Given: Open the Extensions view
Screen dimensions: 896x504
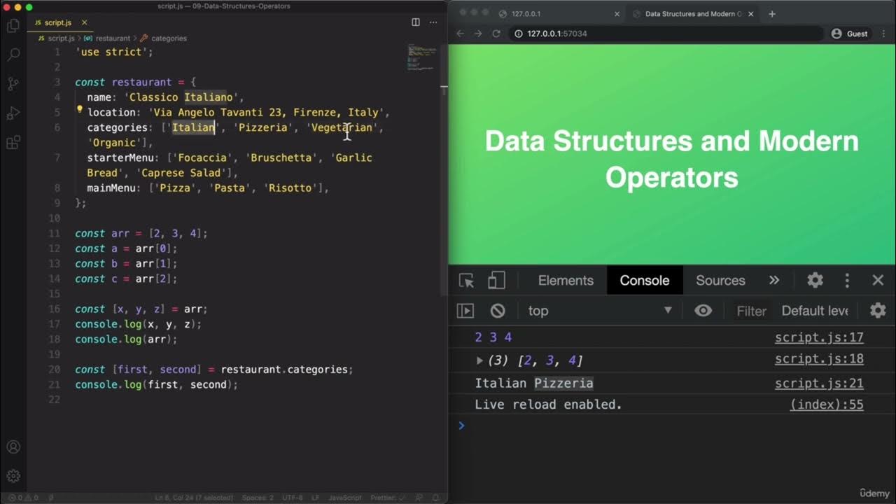Looking at the screenshot, I should pos(13,143).
